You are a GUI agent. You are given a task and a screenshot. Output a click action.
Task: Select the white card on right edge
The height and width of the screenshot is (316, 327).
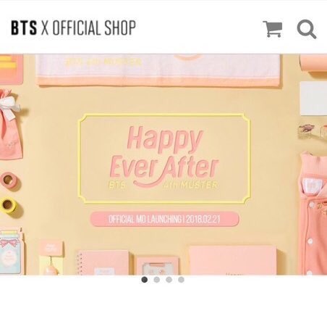[x=313, y=99]
